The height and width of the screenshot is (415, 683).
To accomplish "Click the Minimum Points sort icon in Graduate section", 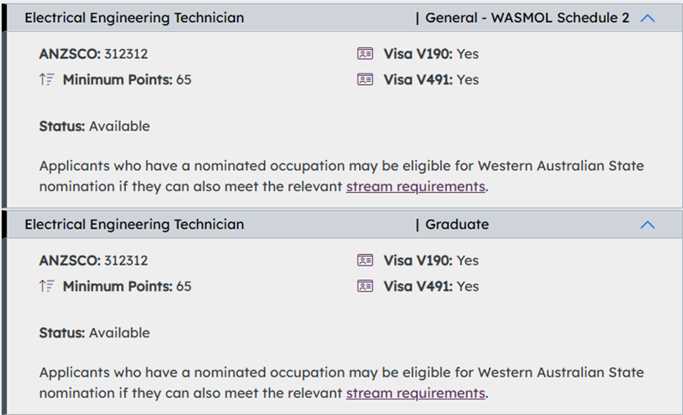I will click(x=47, y=287).
